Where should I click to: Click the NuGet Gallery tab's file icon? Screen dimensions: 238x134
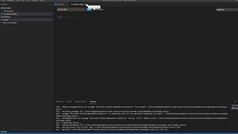[x=72, y=4]
